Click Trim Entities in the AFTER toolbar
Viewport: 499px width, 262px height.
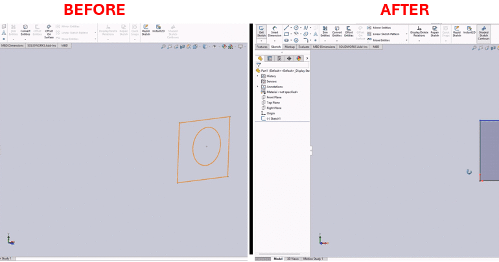(x=325, y=32)
